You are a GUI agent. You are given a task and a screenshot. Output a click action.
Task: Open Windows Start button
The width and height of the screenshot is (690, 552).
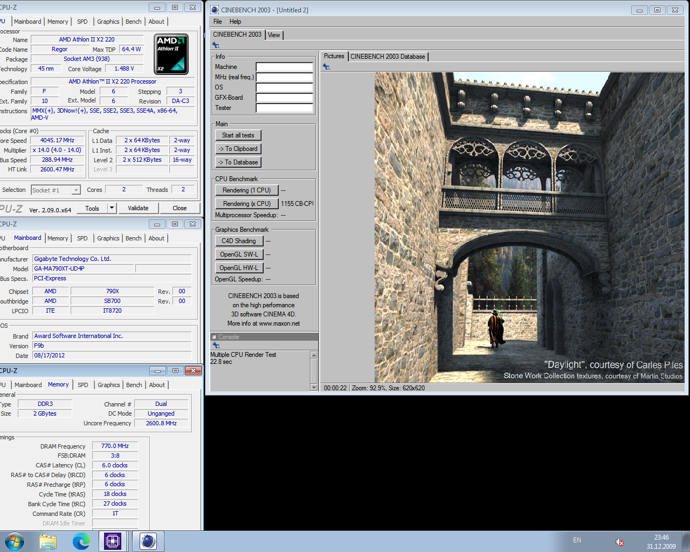point(13,541)
